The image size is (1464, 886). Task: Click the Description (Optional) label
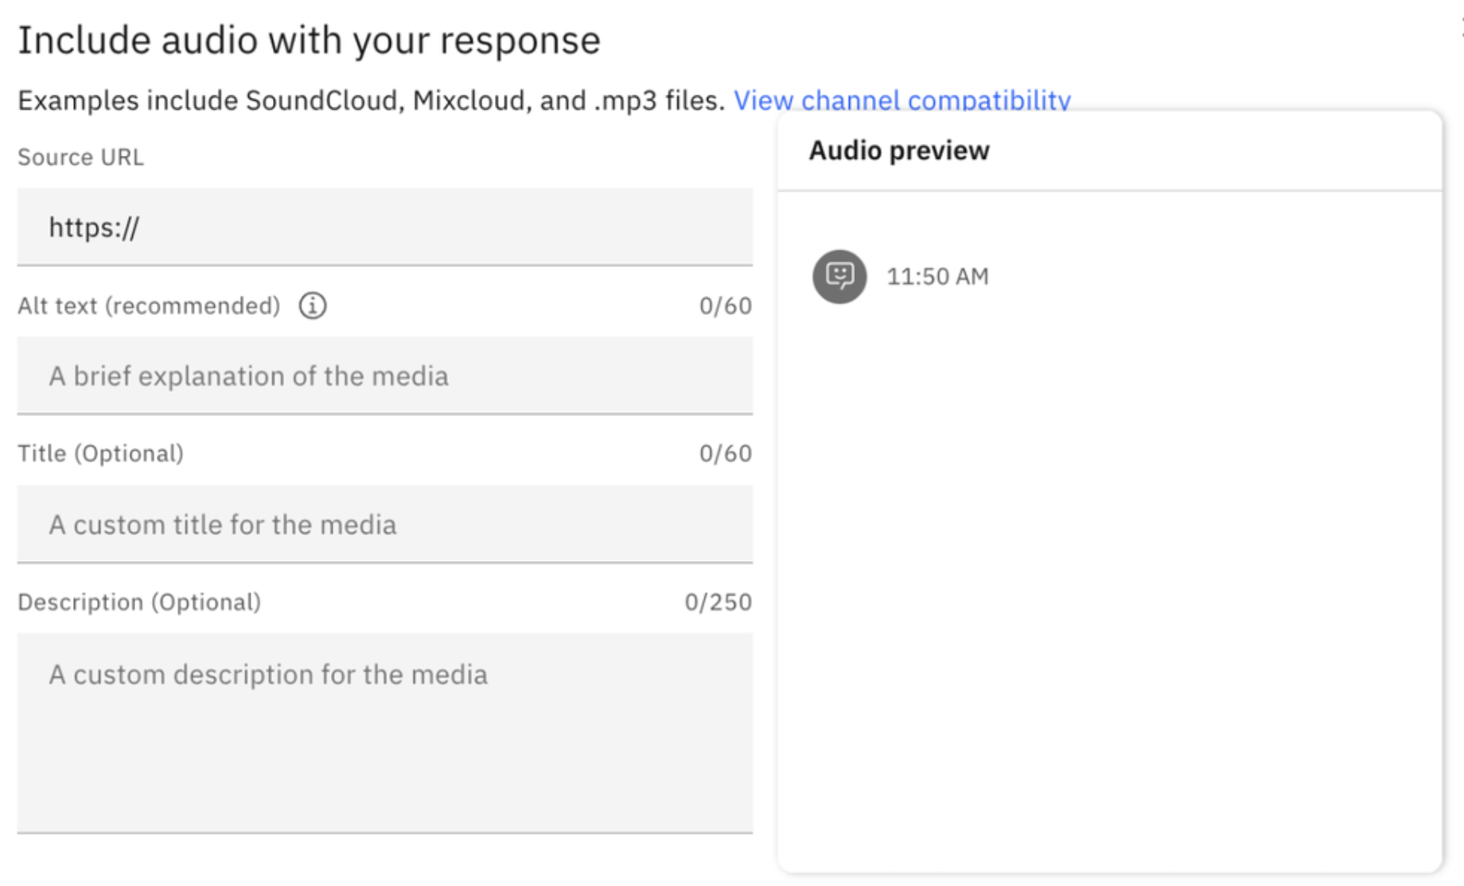(139, 602)
